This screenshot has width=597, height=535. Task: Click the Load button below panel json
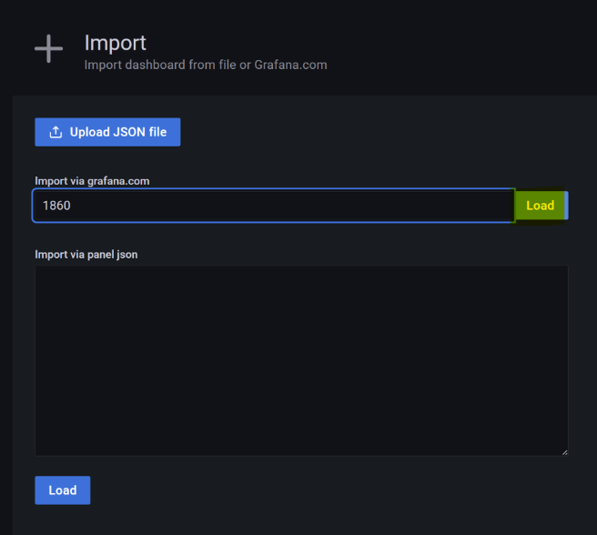point(62,490)
